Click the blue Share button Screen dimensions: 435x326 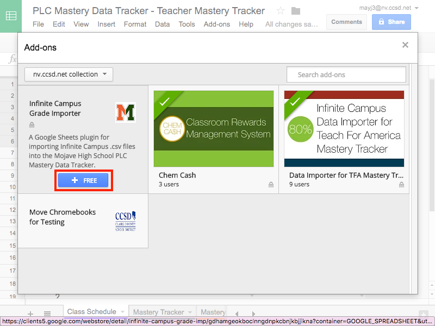391,22
